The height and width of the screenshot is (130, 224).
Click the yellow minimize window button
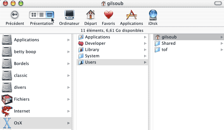pos(13,3)
